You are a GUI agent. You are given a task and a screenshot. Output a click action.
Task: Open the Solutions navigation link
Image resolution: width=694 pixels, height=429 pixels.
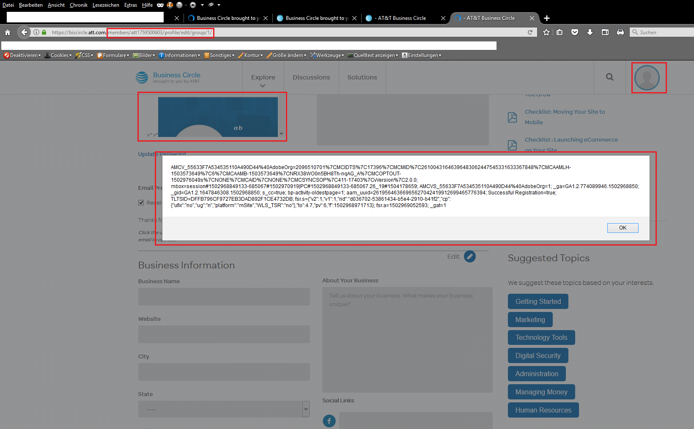tap(362, 77)
